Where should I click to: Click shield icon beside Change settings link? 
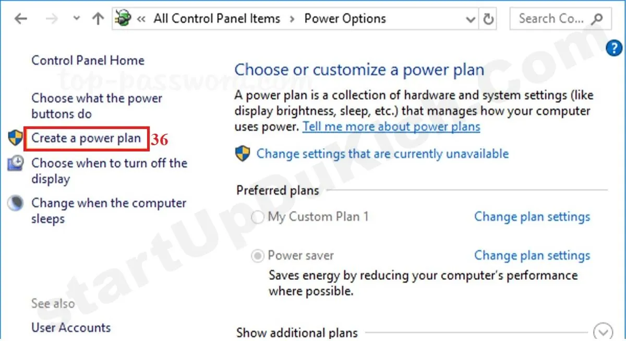coord(243,154)
